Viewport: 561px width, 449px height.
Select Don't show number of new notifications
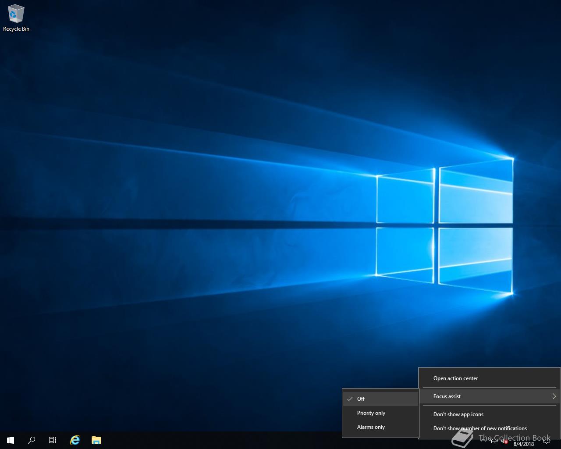tap(489, 428)
